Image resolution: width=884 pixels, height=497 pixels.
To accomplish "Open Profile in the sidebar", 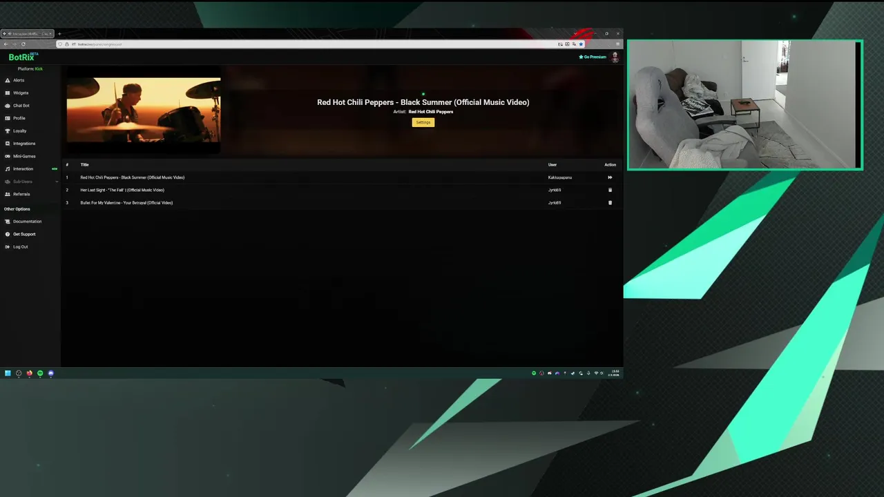I will coord(19,118).
